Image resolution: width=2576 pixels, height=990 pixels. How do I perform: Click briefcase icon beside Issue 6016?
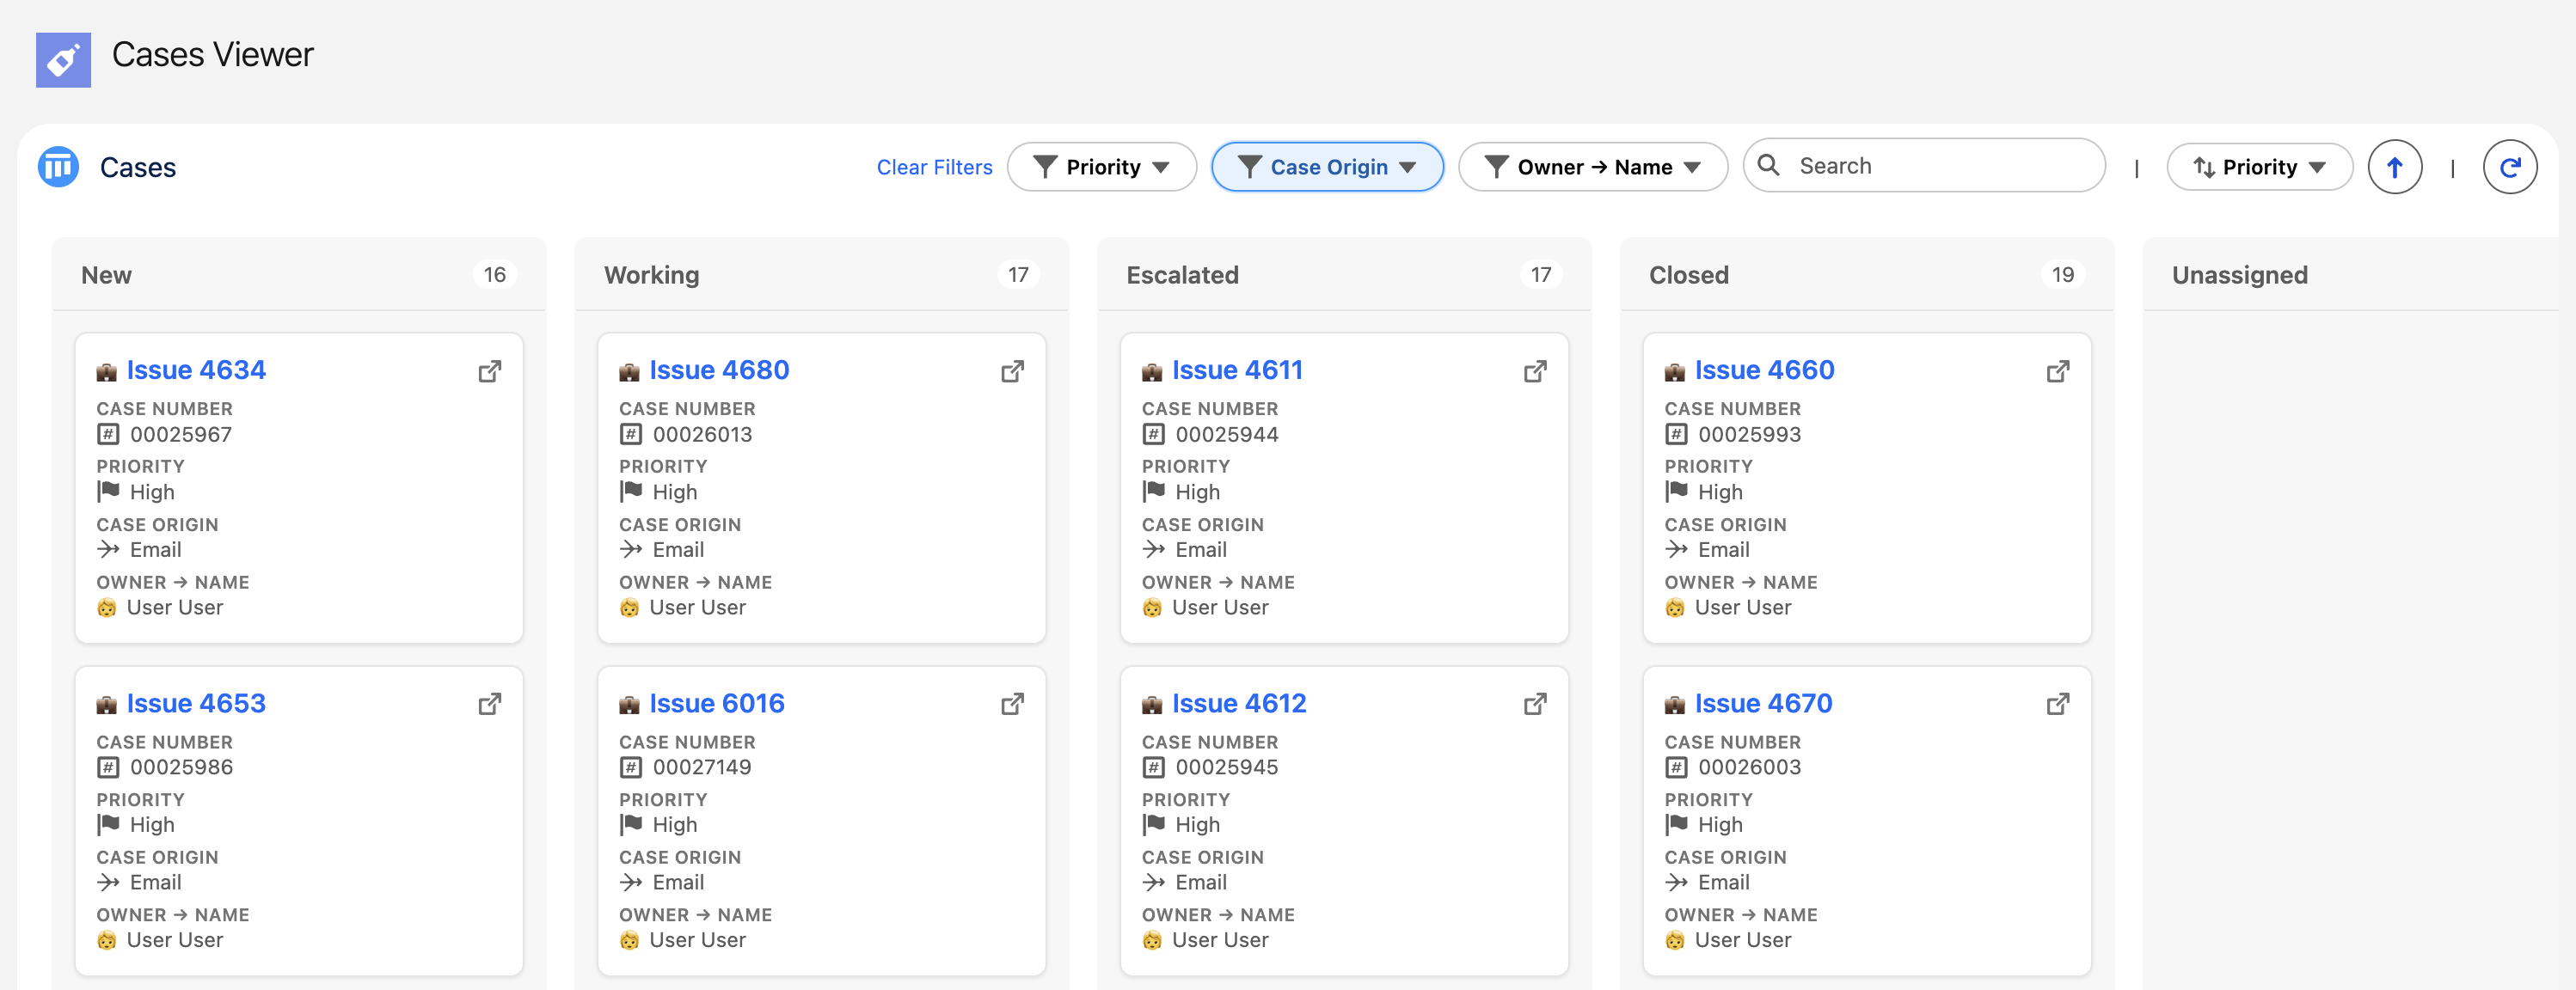click(x=629, y=706)
